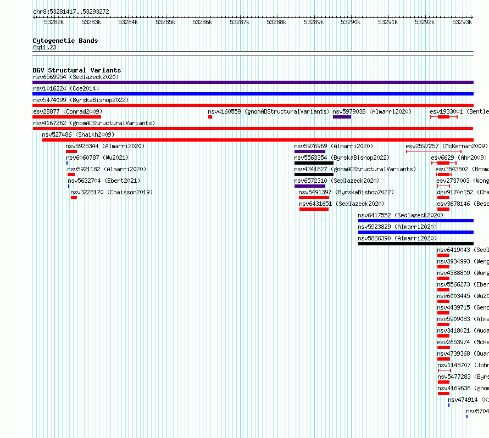Select the blue nsv6417552 bar

416,221
